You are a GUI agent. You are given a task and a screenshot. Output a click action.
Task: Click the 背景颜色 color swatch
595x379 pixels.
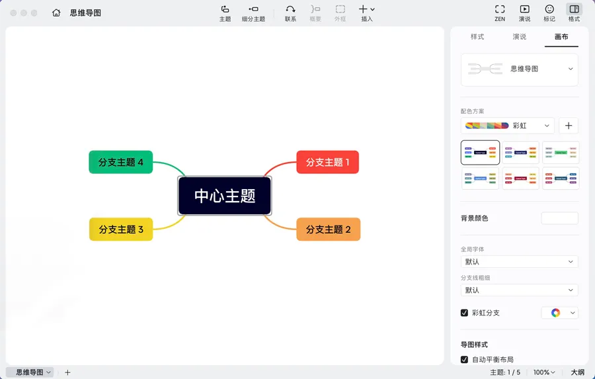point(559,218)
